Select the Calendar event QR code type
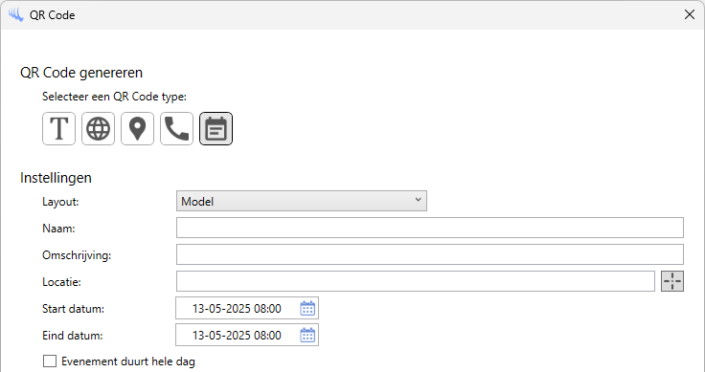705x372 pixels. tap(216, 129)
